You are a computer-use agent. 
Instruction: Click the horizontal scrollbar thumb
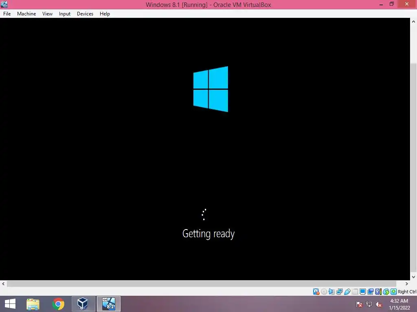tap(201, 284)
